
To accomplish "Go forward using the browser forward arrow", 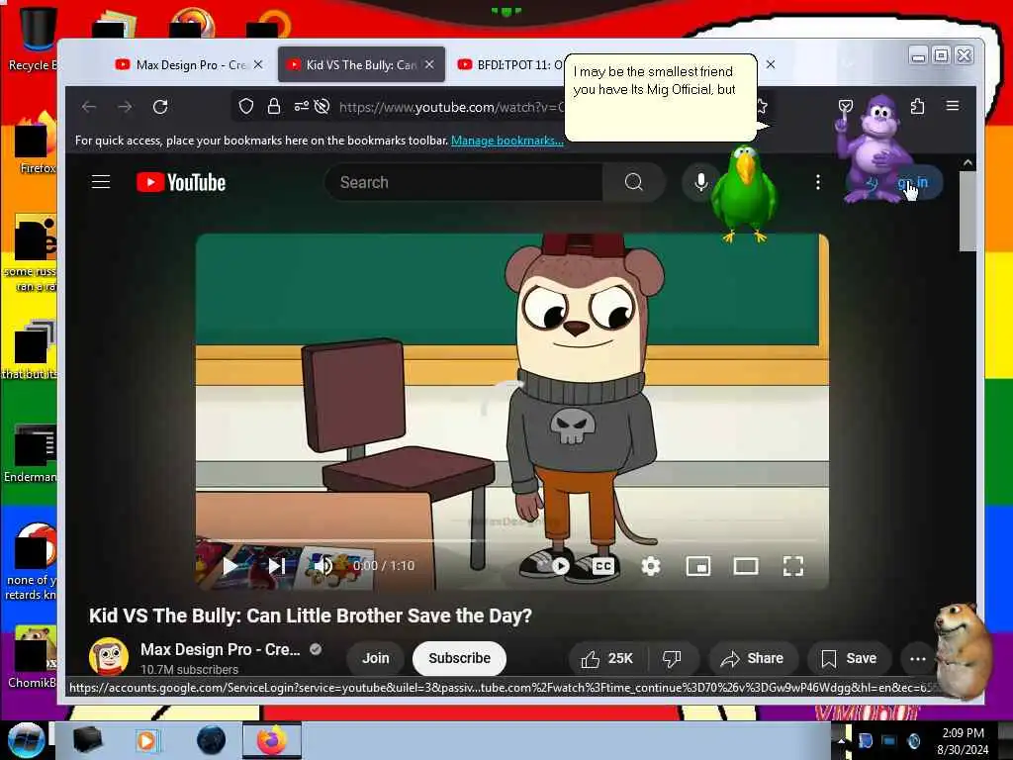I will 125,107.
